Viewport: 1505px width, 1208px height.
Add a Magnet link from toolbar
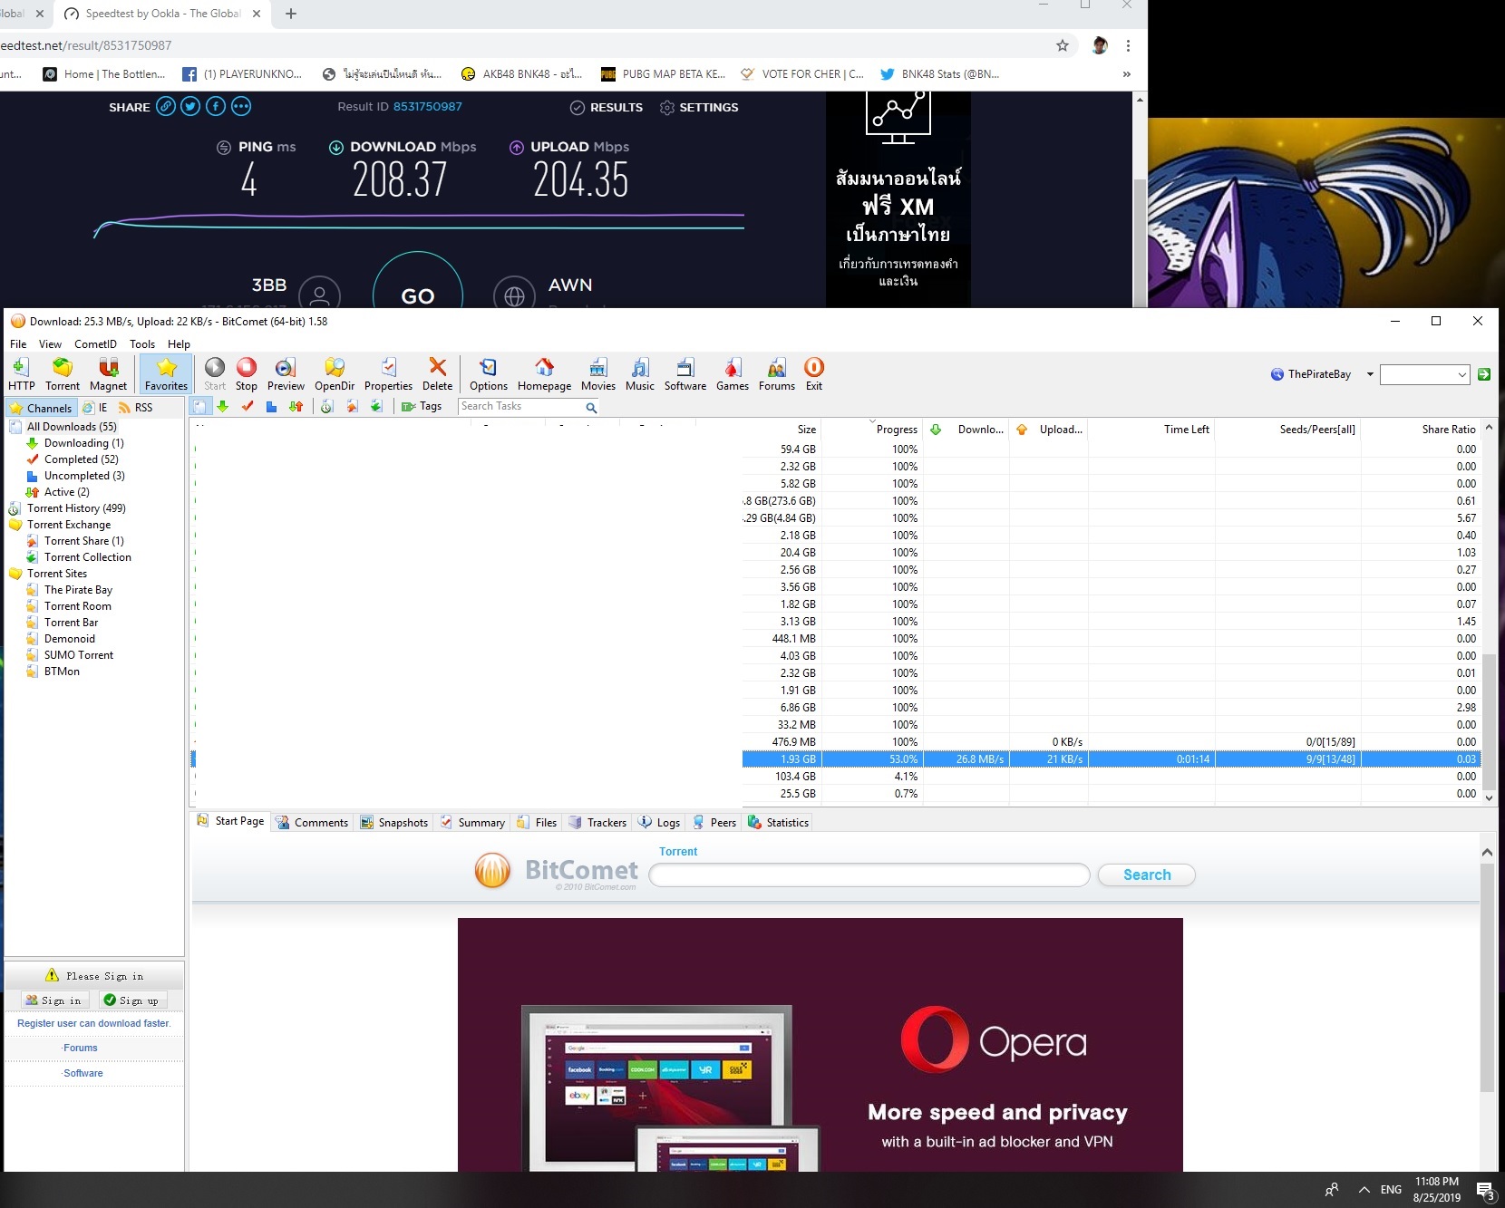pyautogui.click(x=108, y=373)
